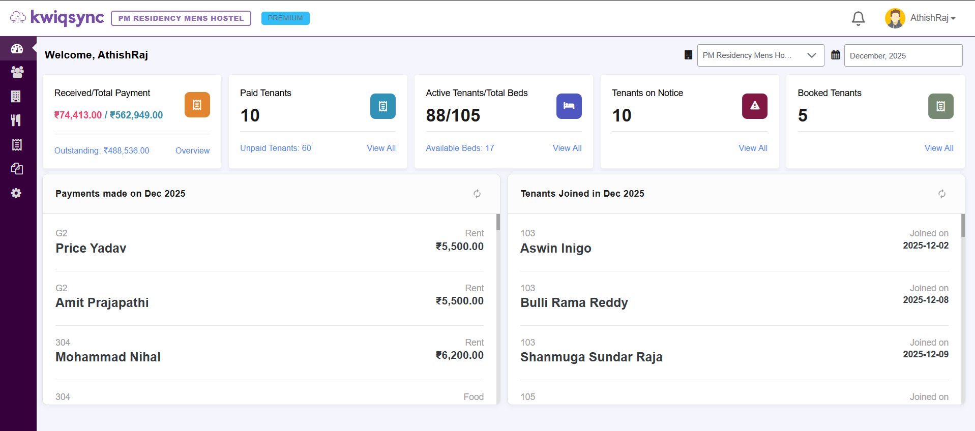Open the food utensils sidebar icon
Image resolution: width=975 pixels, height=431 pixels.
coord(16,120)
